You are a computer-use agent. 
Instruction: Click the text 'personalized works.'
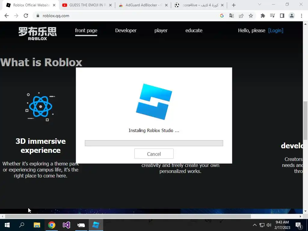pyautogui.click(x=180, y=171)
